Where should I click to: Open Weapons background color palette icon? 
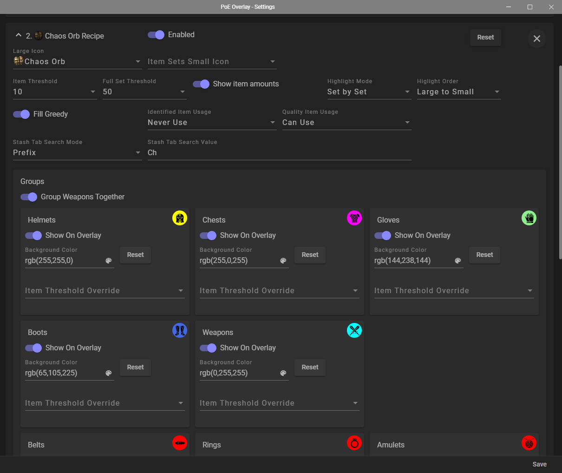(x=283, y=373)
